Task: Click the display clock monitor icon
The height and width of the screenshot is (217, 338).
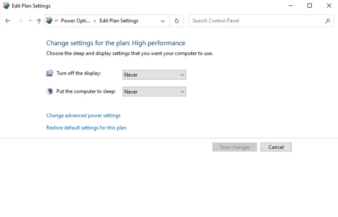Action: [50, 73]
